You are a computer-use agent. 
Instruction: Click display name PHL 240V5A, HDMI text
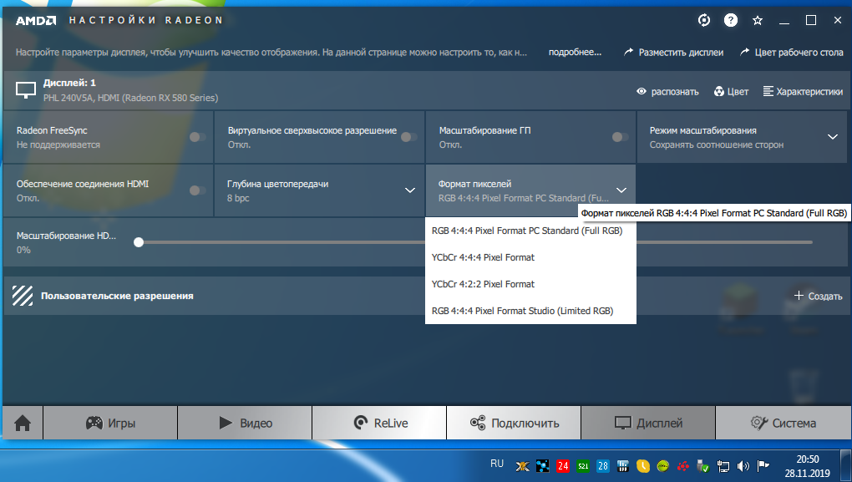[131, 98]
